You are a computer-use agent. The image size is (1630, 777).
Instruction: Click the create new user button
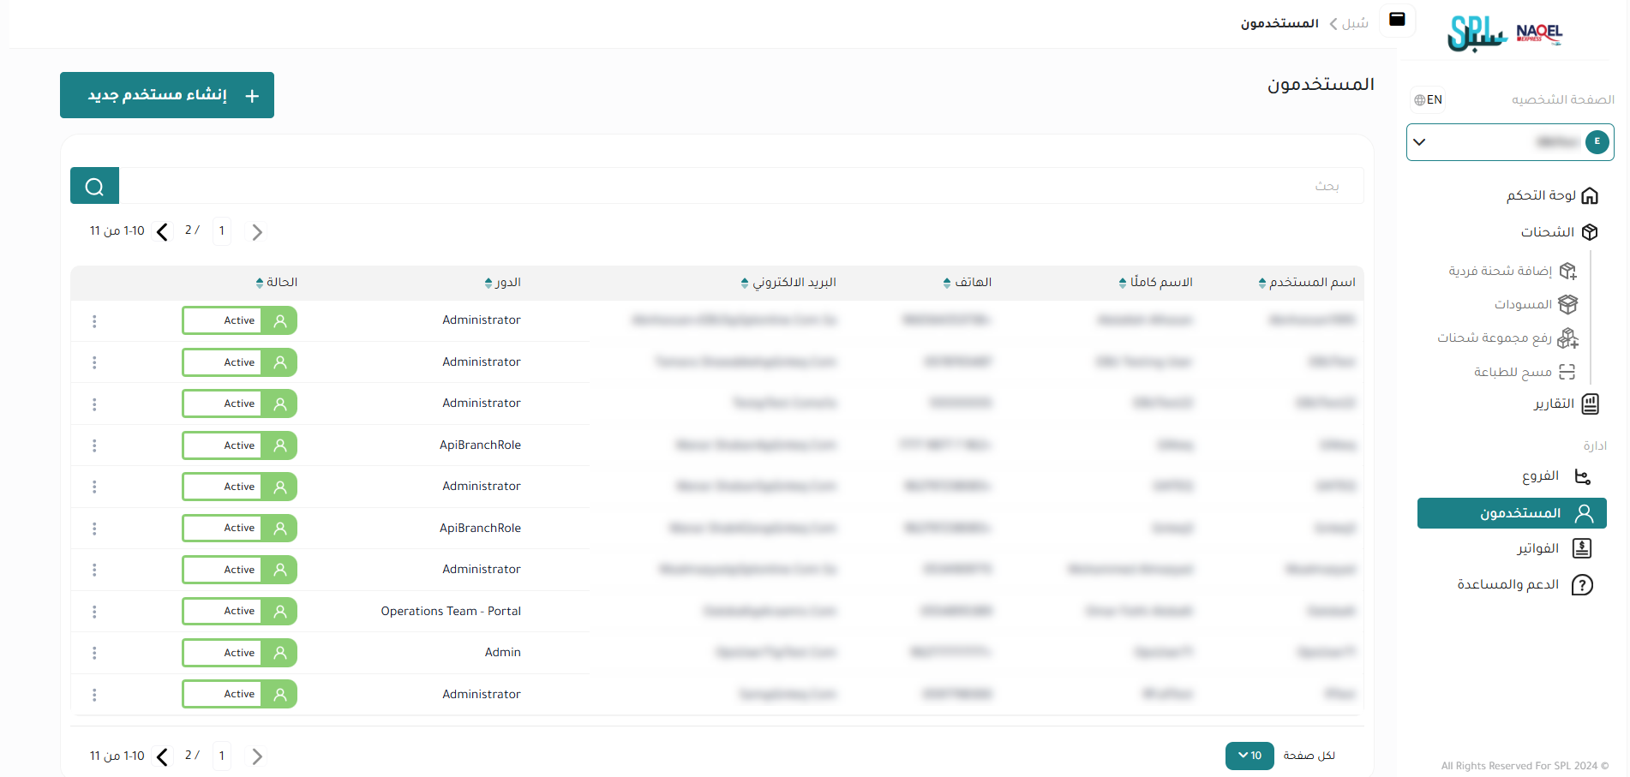click(167, 95)
